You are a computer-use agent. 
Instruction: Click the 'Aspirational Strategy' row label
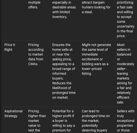(x=14, y=113)
